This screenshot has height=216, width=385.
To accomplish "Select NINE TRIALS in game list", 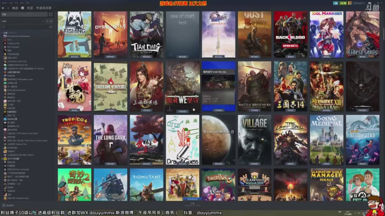I will point(19,155).
